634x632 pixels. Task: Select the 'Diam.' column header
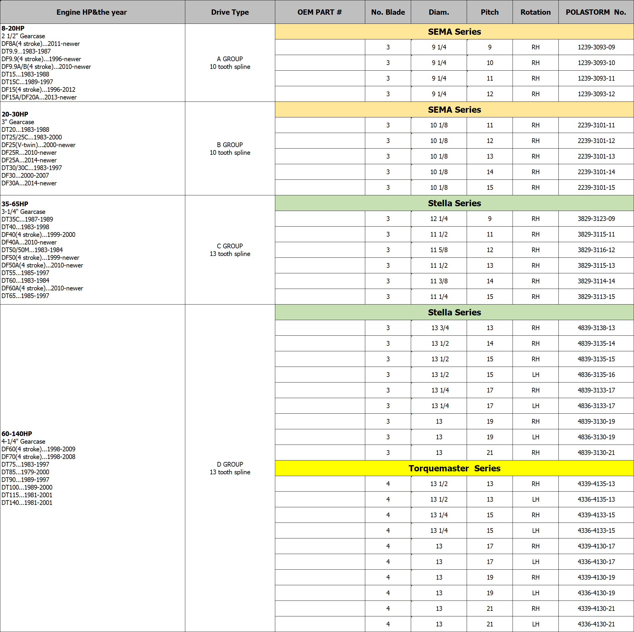tap(439, 12)
